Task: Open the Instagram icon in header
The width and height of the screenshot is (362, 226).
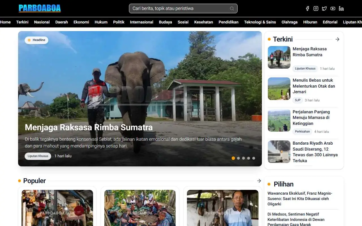Action: coord(316,8)
